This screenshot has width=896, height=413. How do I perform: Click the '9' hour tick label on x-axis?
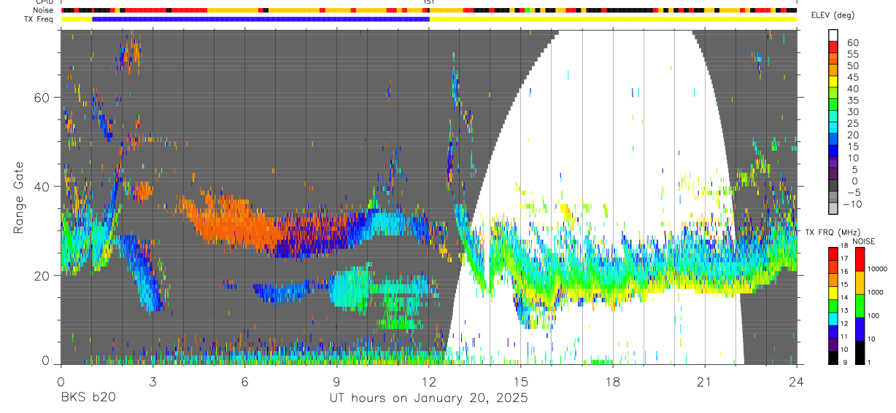click(336, 381)
